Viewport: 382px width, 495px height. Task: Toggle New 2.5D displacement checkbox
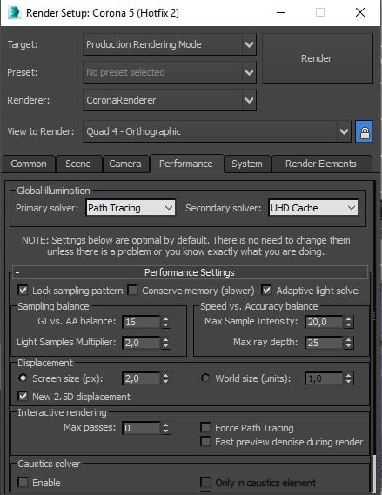point(23,396)
